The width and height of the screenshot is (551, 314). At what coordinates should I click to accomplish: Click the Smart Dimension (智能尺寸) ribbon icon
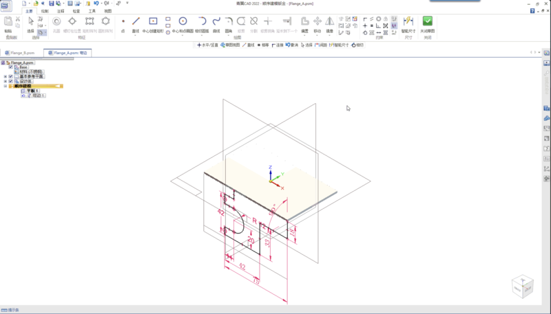pos(408,22)
